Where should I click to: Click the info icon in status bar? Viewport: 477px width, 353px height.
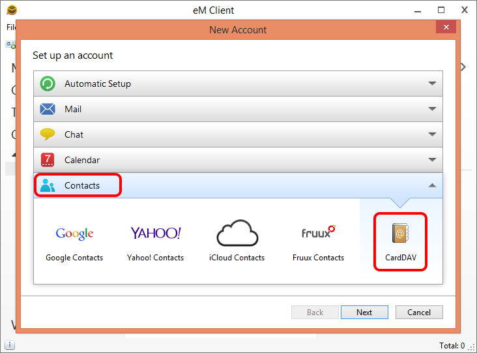[x=10, y=345]
